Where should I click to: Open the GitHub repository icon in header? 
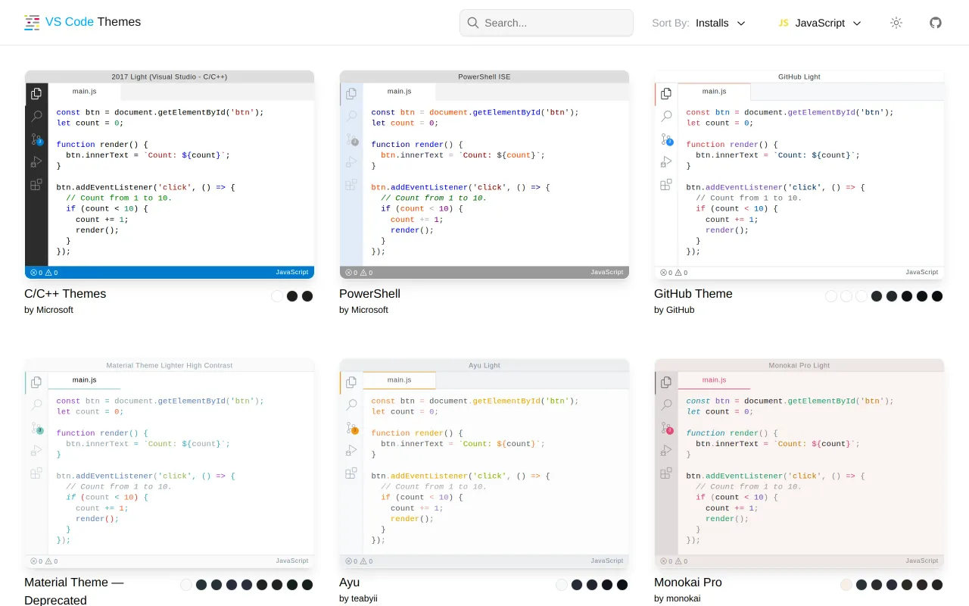coord(936,23)
